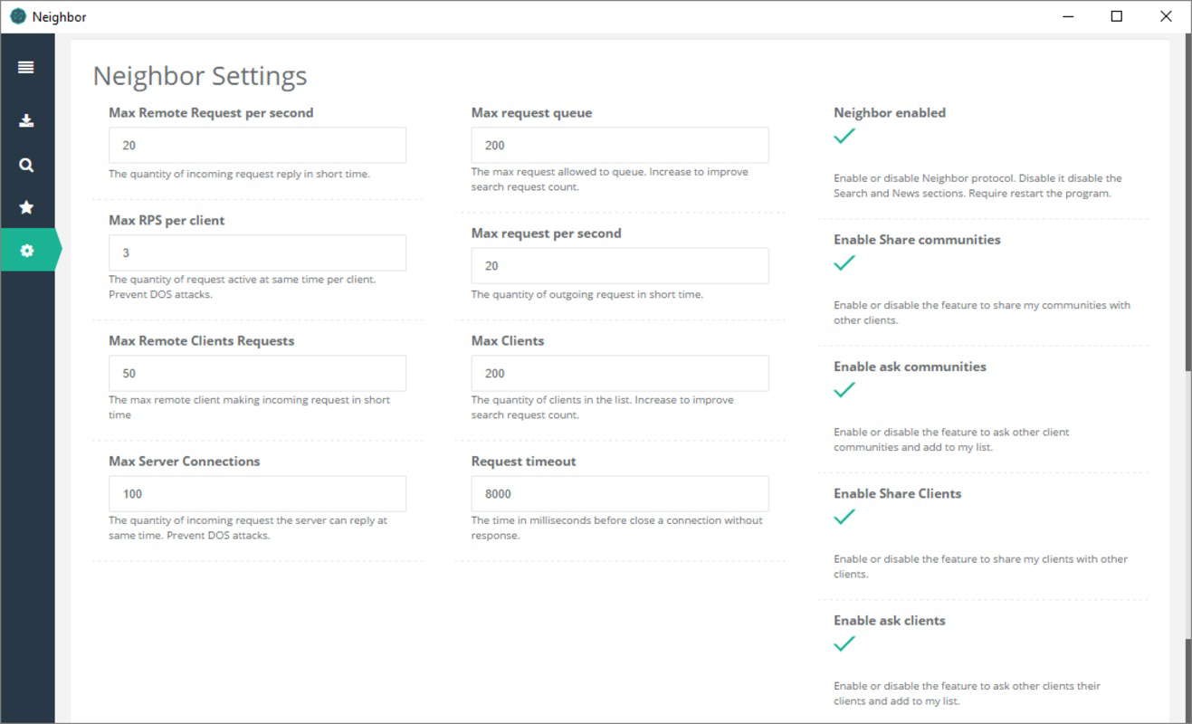Click the Max Clients input field

(x=620, y=373)
